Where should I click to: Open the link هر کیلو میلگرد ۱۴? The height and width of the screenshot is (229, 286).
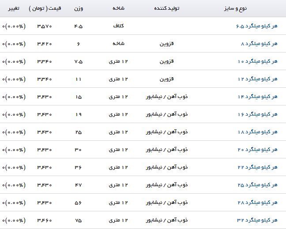pos(258,97)
